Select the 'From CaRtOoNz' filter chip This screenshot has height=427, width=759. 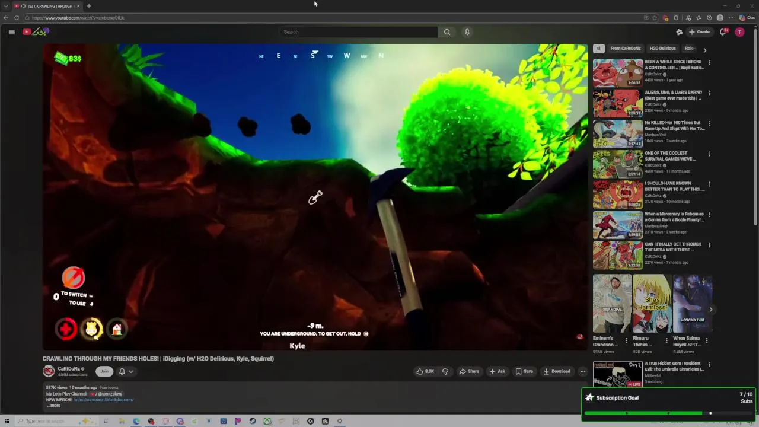click(x=626, y=49)
